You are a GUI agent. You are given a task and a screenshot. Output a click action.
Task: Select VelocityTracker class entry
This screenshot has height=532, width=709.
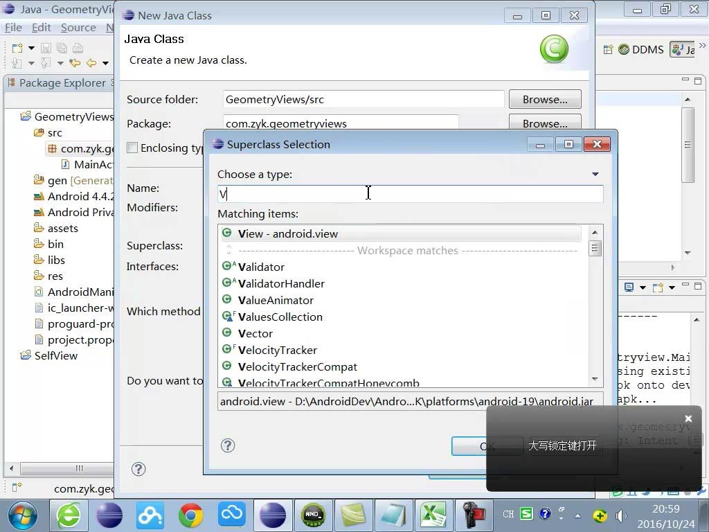click(x=277, y=350)
